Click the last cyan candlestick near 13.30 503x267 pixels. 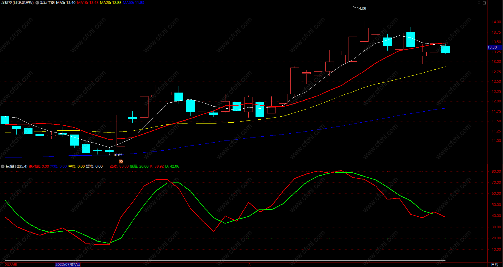(445, 49)
